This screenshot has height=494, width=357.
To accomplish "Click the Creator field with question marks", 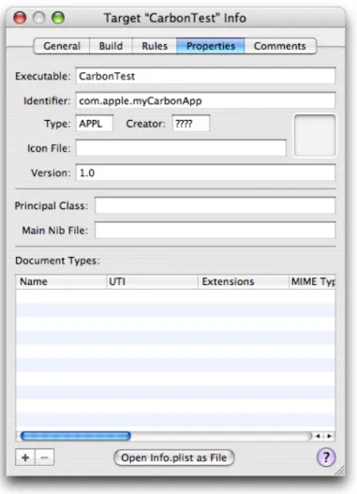I will (x=191, y=124).
